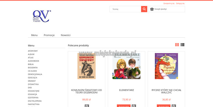Select AUDIOBOOK category in sidebar
The image size is (213, 107).
click(x=33, y=61)
